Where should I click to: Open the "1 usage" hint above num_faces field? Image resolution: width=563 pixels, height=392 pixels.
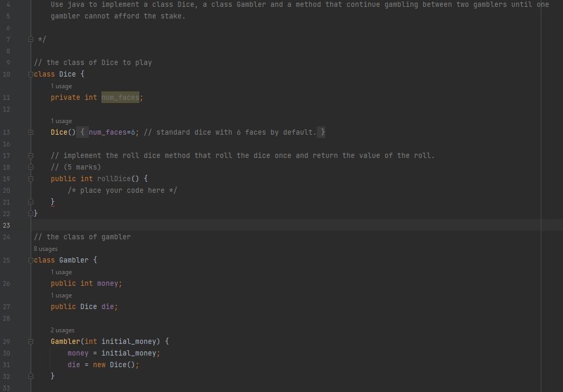point(61,86)
